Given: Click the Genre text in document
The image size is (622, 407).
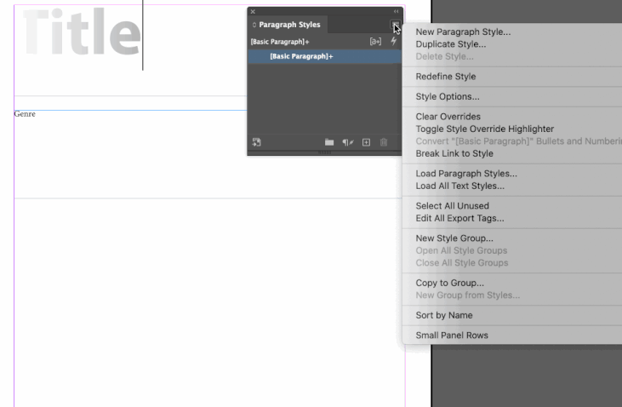Looking at the screenshot, I should [x=25, y=114].
